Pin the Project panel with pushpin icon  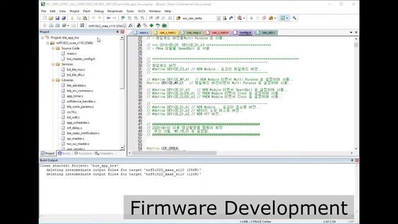pos(118,32)
